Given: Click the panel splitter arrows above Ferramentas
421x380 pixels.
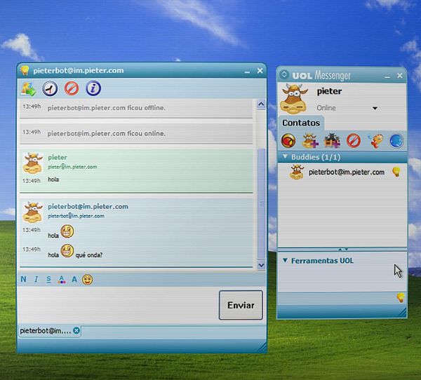Looking at the screenshot, I should 343,250.
